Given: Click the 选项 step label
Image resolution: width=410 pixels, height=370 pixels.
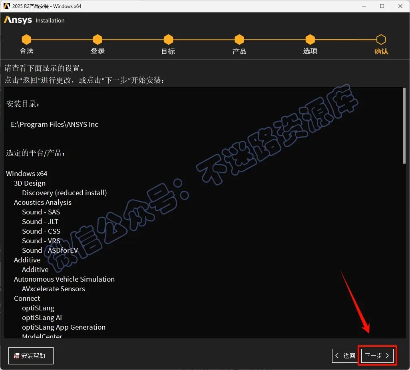Looking at the screenshot, I should pyautogui.click(x=310, y=51).
